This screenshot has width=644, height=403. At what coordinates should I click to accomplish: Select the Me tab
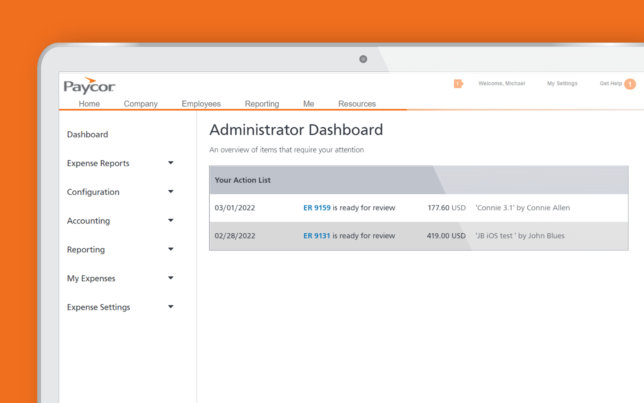point(308,104)
